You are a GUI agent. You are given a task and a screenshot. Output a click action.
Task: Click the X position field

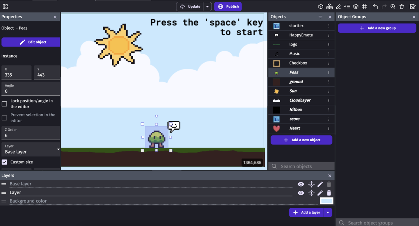[16, 72]
